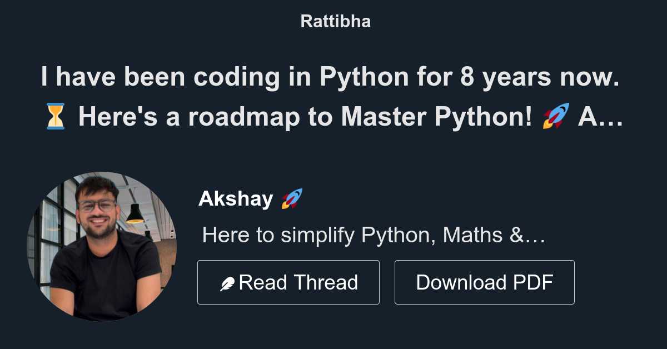667x349 pixels.
Task: Click the hourglass emoji in the thread title
Action: [x=53, y=116]
